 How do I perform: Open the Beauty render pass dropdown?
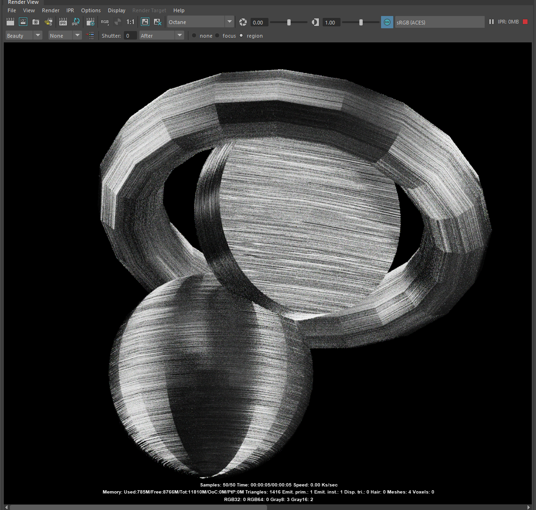(38, 36)
